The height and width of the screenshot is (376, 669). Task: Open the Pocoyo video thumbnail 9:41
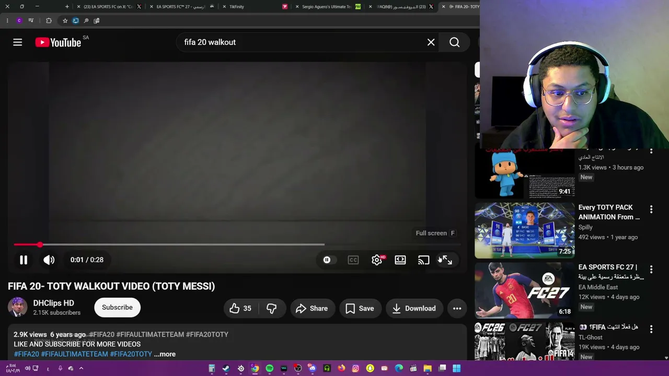tap(524, 172)
